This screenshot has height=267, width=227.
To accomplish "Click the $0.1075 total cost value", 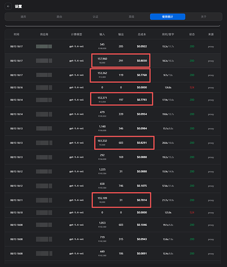I will click(x=142, y=186).
